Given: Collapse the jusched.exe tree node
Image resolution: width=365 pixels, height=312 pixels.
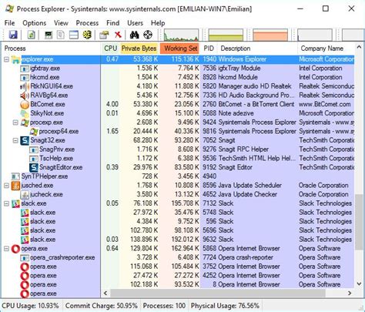Looking at the screenshot, I should (7, 186).
